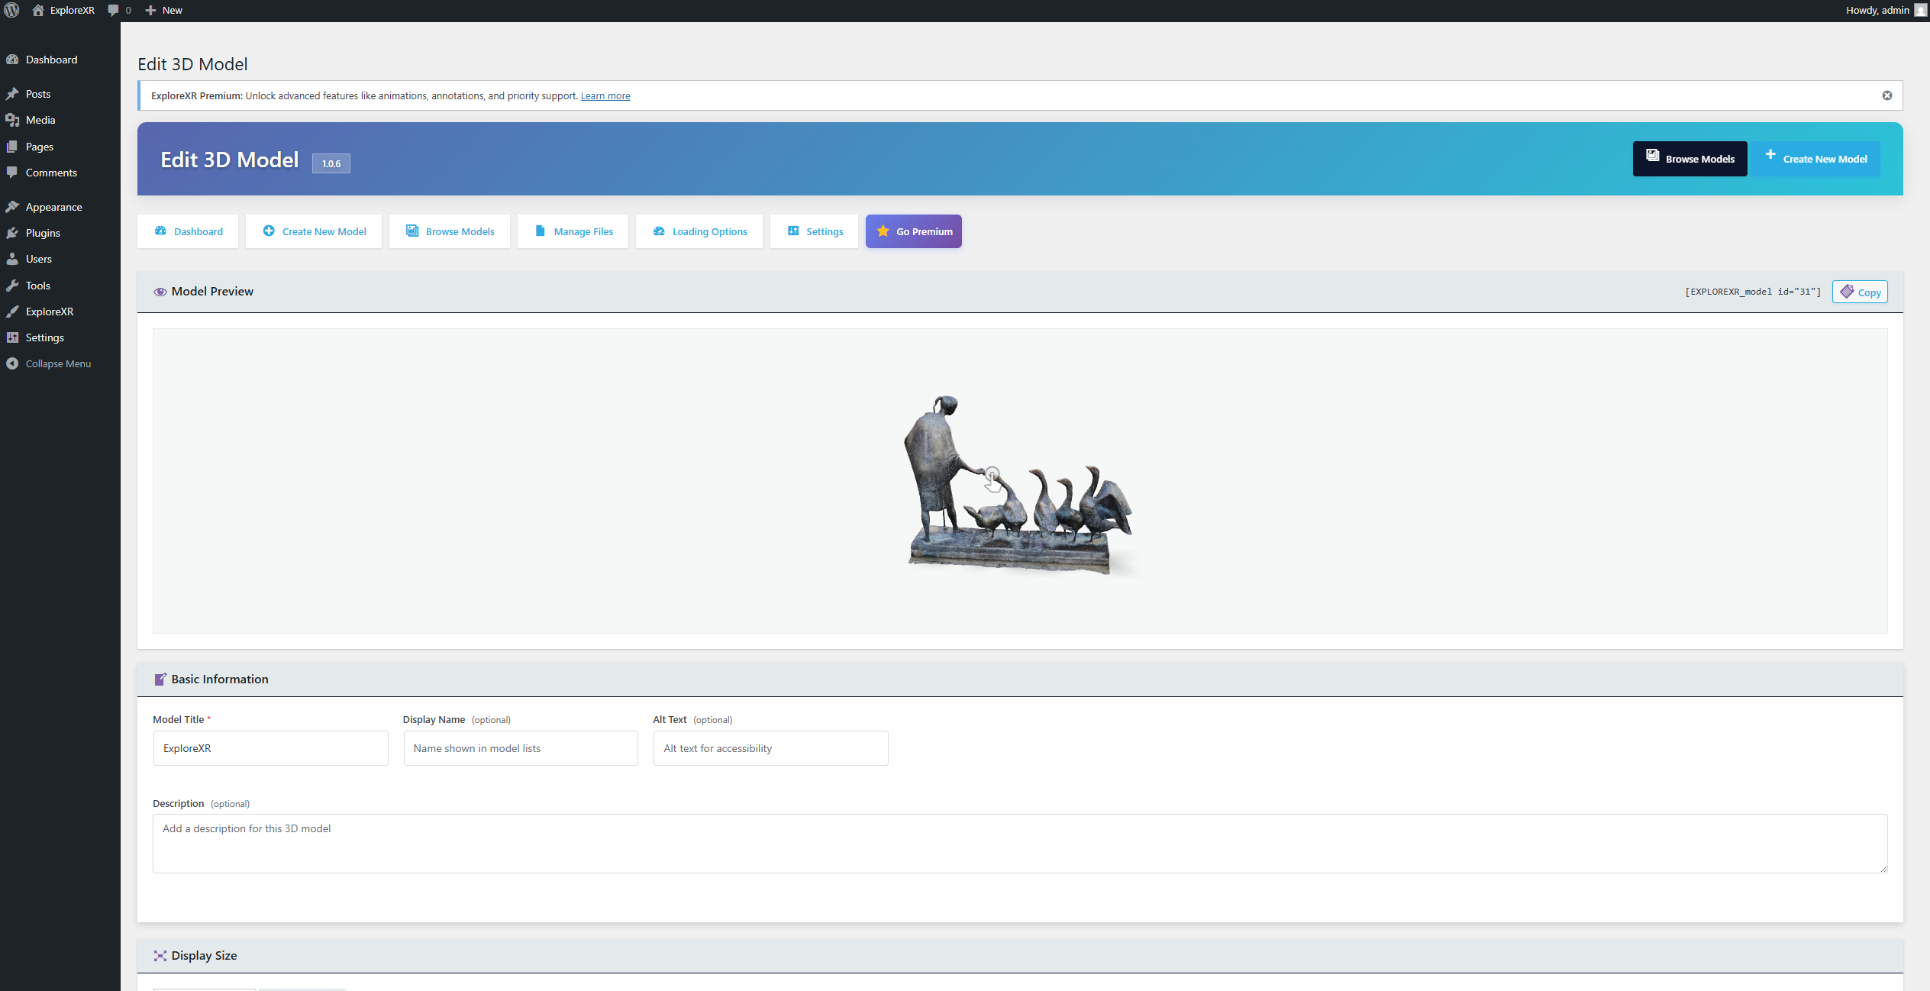Click the comments bubble icon in admin bar
The width and height of the screenshot is (1930, 991).
tap(114, 10)
